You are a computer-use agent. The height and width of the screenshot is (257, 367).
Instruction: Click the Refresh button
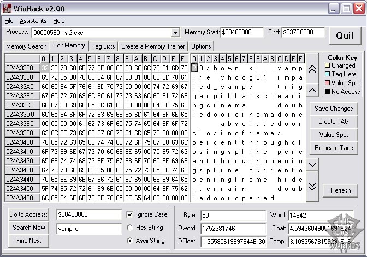click(341, 190)
